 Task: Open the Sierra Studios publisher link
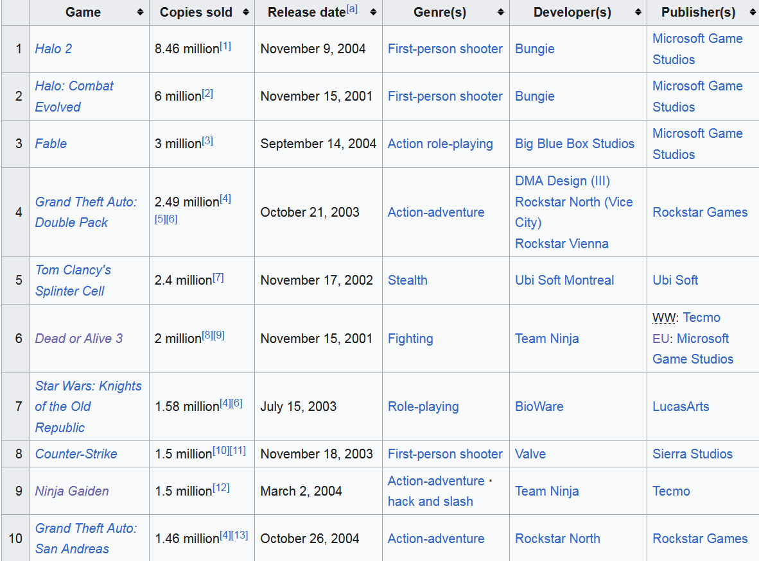pos(693,454)
